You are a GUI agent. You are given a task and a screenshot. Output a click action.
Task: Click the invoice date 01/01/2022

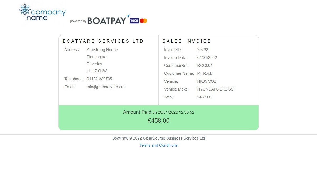[x=207, y=58]
